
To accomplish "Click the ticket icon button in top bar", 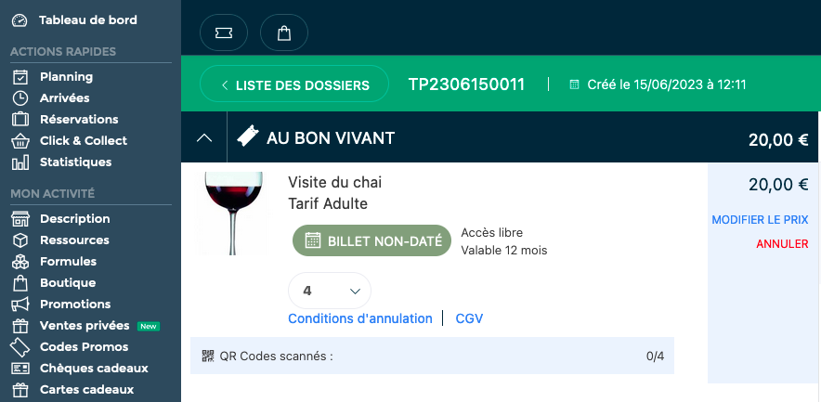I will tap(224, 32).
